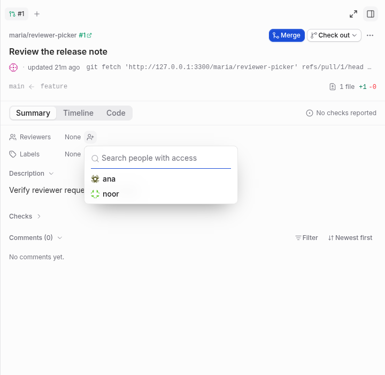
Task: Switch to the Summary tab
Action: click(x=33, y=113)
